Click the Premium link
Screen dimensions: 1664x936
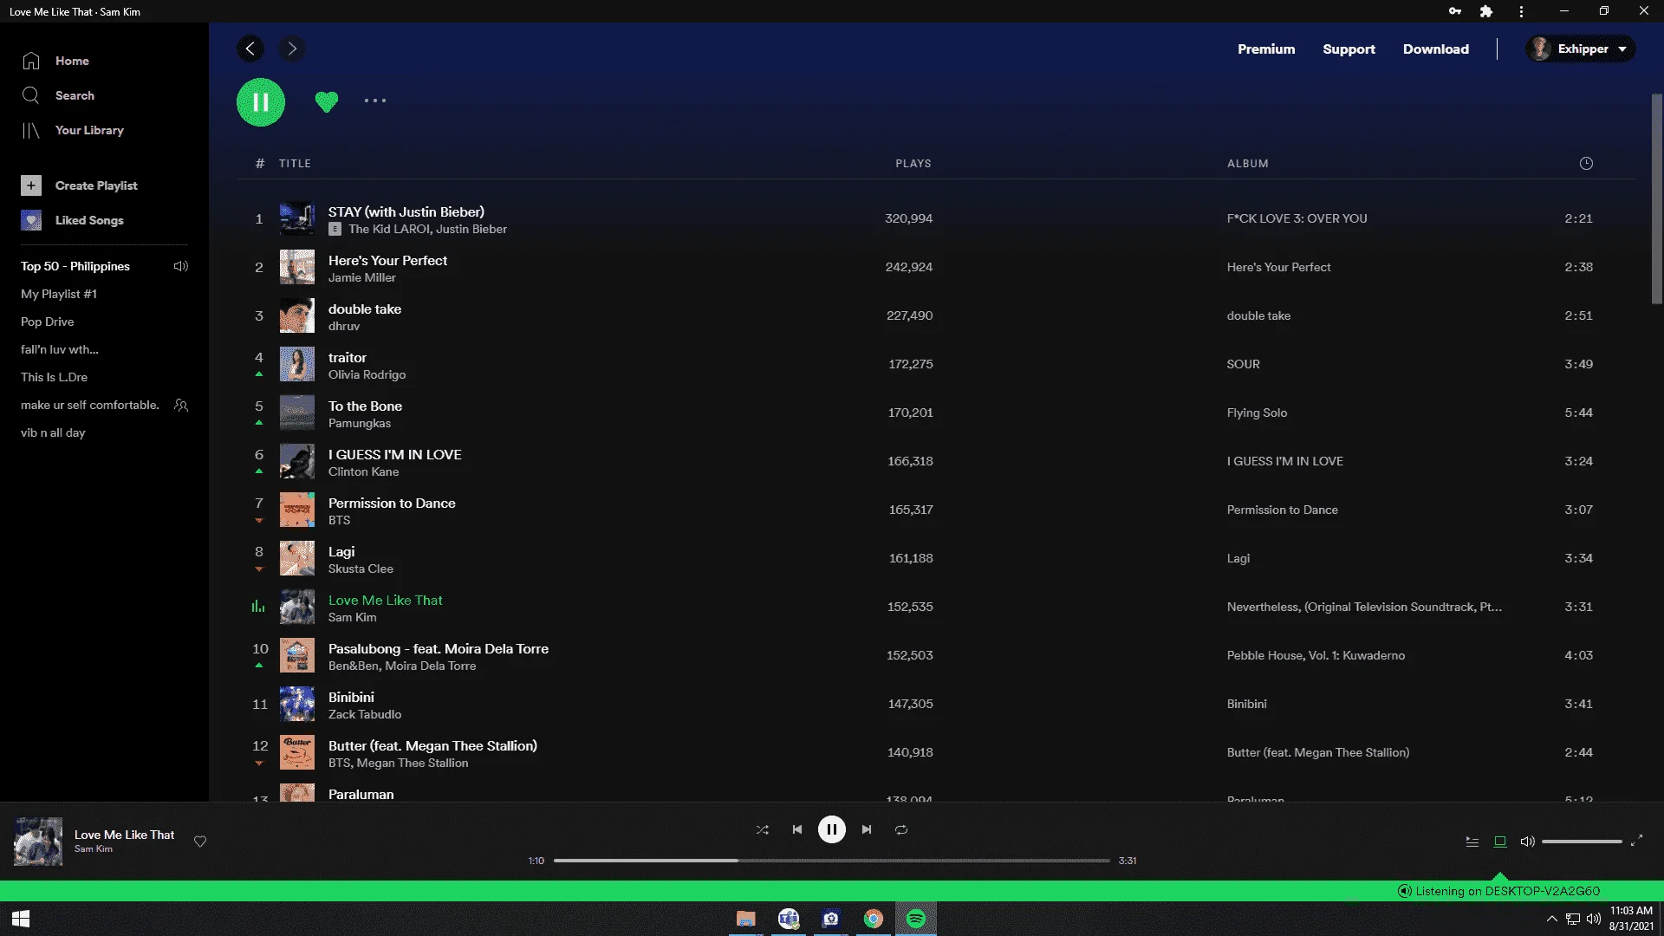click(x=1266, y=49)
